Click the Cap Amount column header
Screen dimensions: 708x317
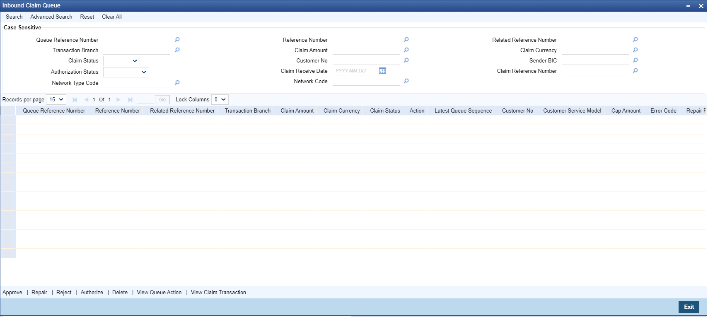click(626, 111)
